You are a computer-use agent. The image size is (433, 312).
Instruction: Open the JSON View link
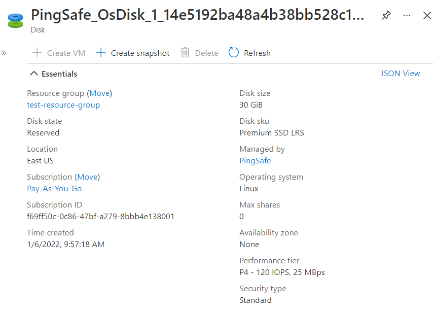[x=400, y=74]
